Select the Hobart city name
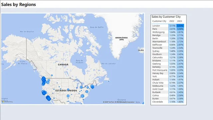Screen dimensions: 213x120 156,79
